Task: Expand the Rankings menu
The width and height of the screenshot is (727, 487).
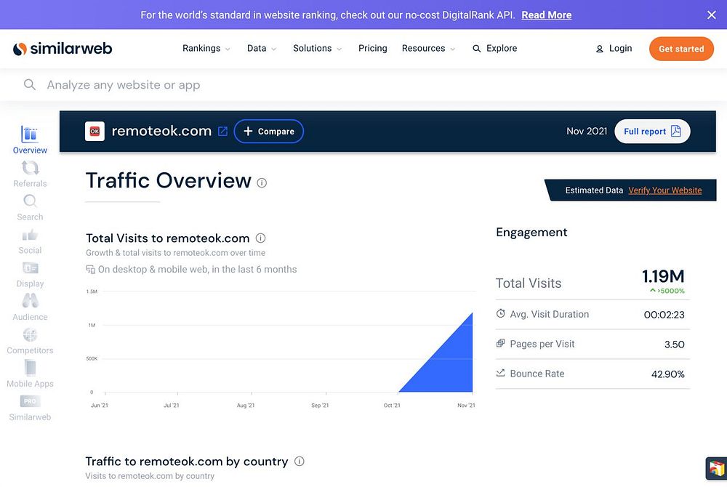Action: (206, 48)
